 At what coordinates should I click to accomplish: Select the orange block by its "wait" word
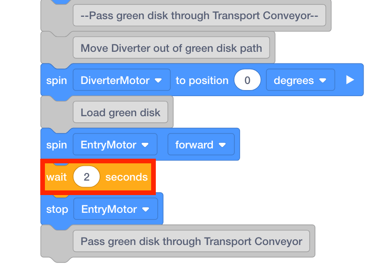pyautogui.click(x=56, y=177)
